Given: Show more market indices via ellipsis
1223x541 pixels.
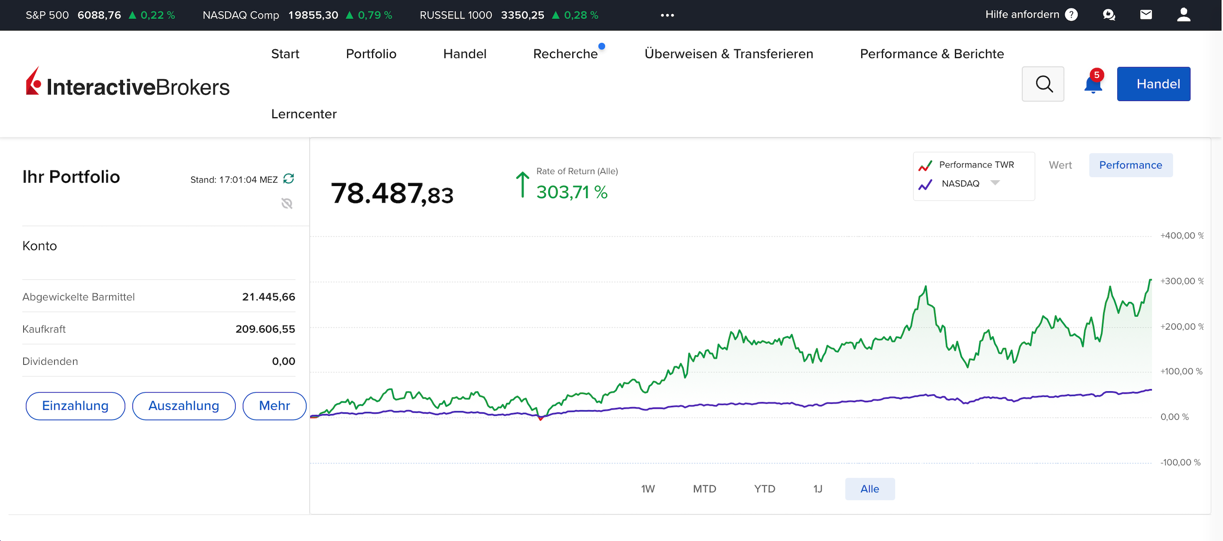Looking at the screenshot, I should pyautogui.click(x=667, y=15).
